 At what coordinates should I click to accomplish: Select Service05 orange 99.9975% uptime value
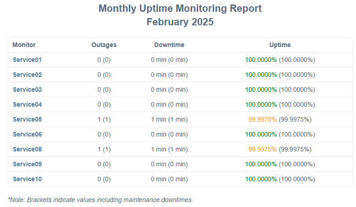pos(263,119)
